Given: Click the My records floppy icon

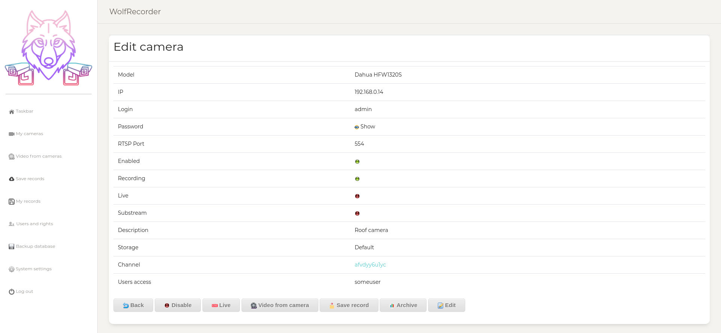Looking at the screenshot, I should [12, 202].
